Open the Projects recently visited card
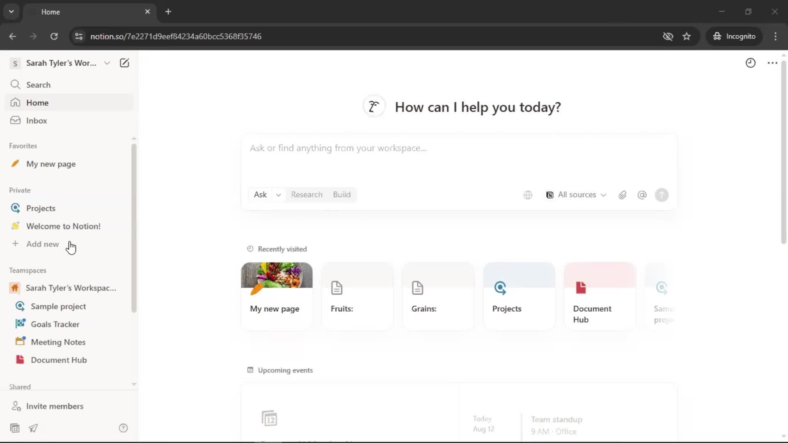Screen dimensions: 788x443 pyautogui.click(x=519, y=296)
